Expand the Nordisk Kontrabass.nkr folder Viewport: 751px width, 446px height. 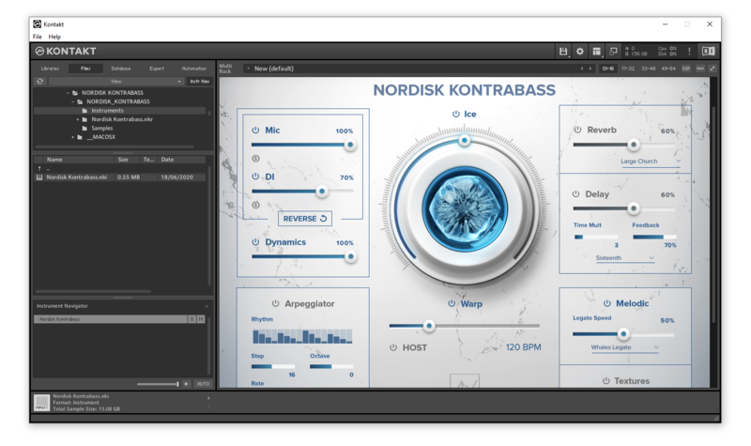point(78,119)
